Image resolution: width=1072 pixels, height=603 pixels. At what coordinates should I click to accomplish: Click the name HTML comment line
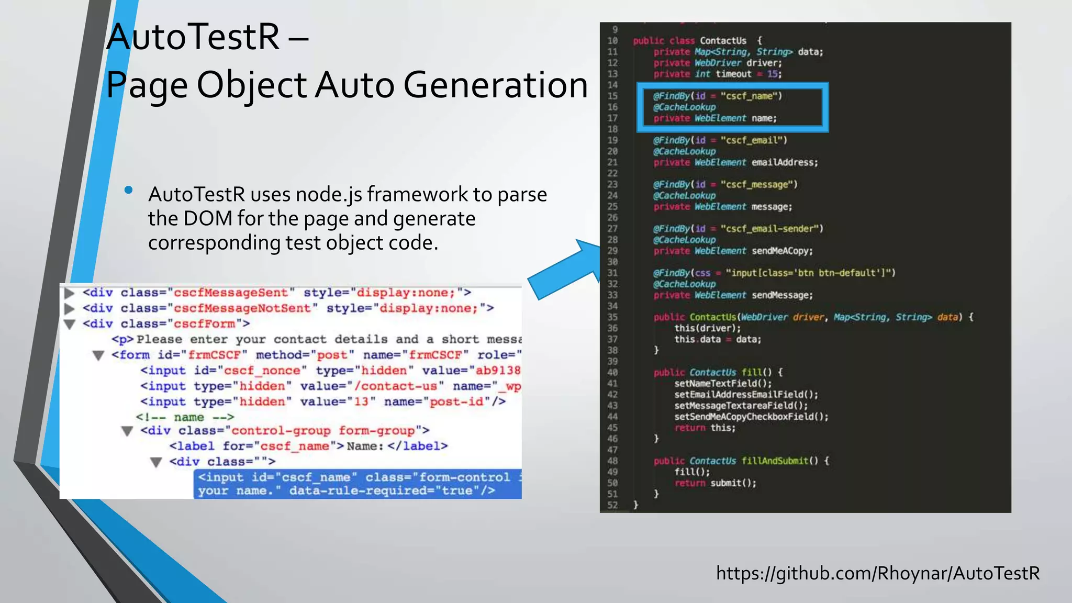[x=185, y=418]
